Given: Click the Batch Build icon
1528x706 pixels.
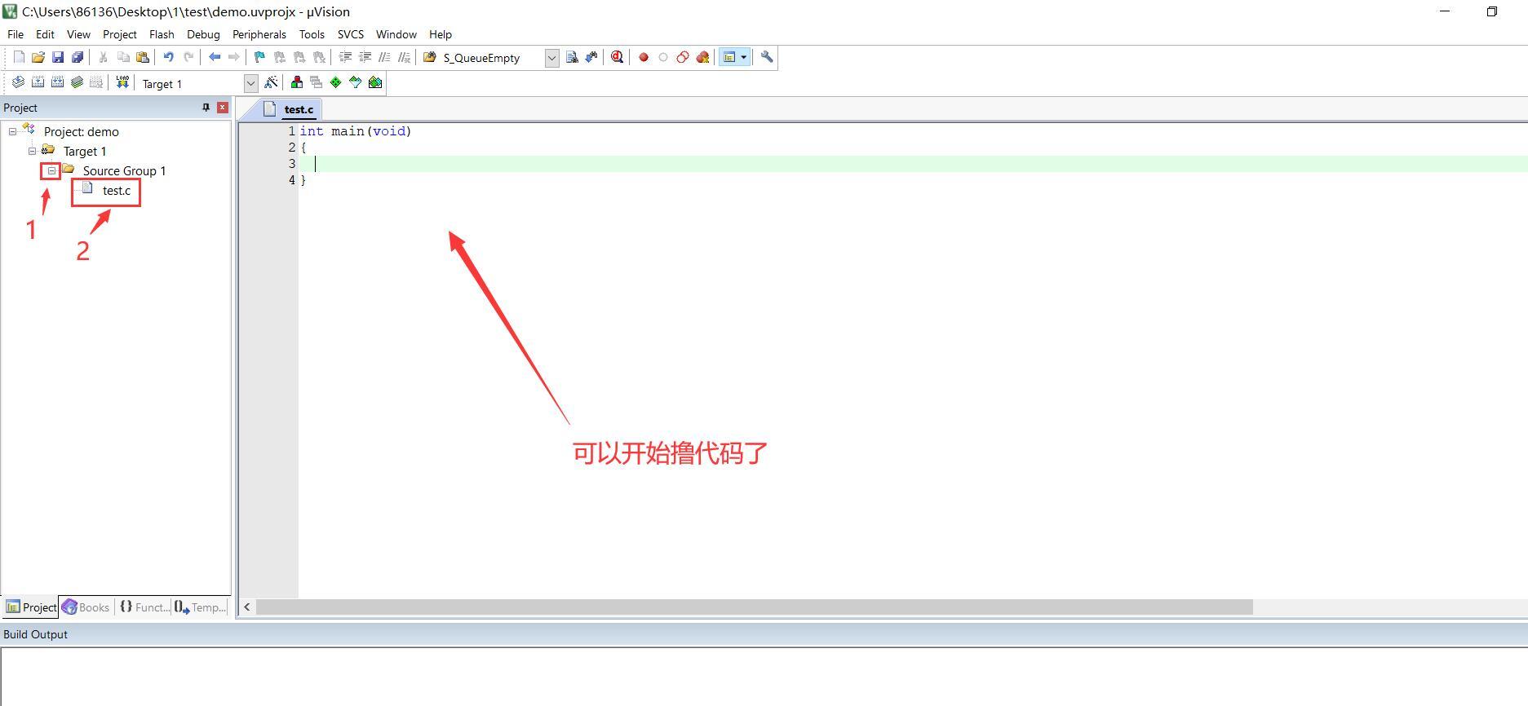Looking at the screenshot, I should pos(77,82).
